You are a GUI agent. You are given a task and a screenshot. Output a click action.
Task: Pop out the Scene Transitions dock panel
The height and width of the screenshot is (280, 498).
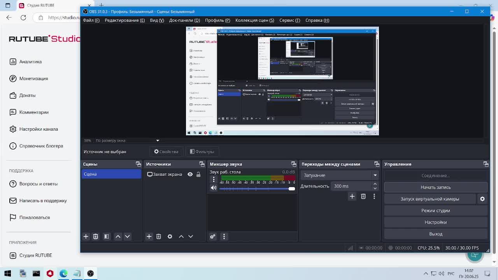coord(377,164)
